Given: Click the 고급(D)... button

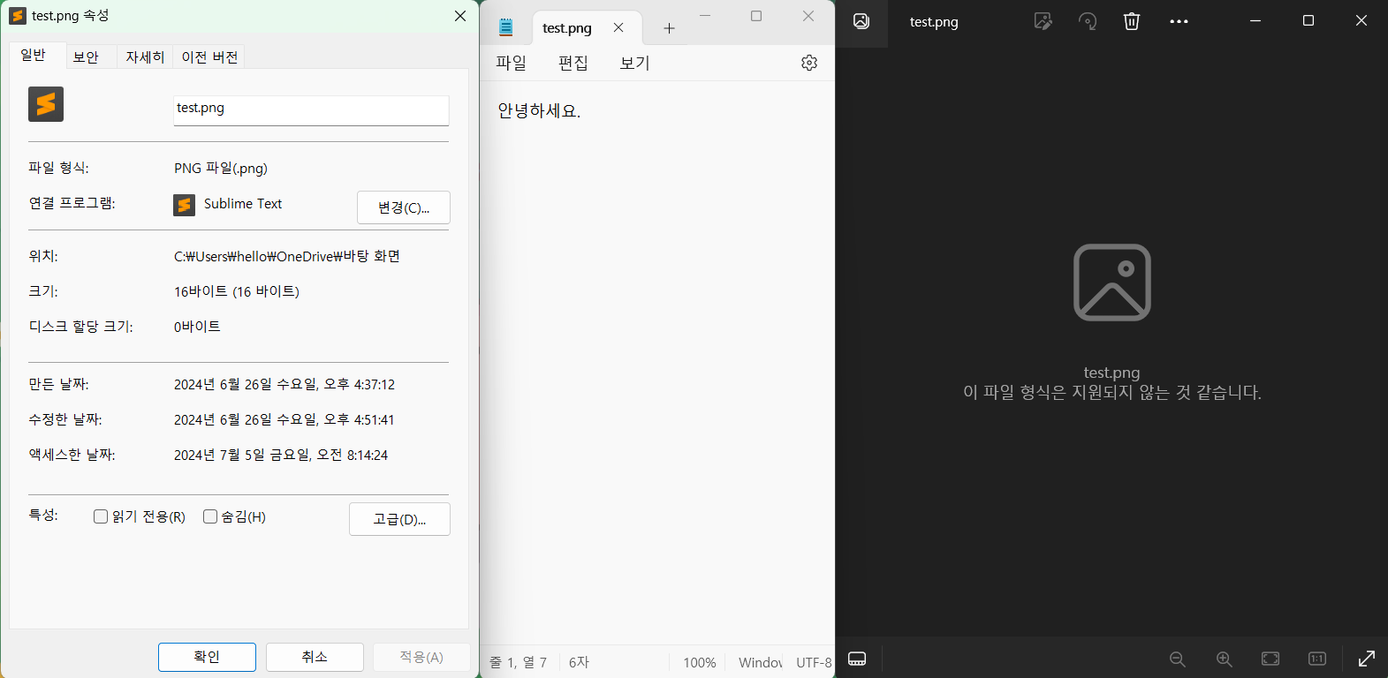Looking at the screenshot, I should (x=399, y=519).
